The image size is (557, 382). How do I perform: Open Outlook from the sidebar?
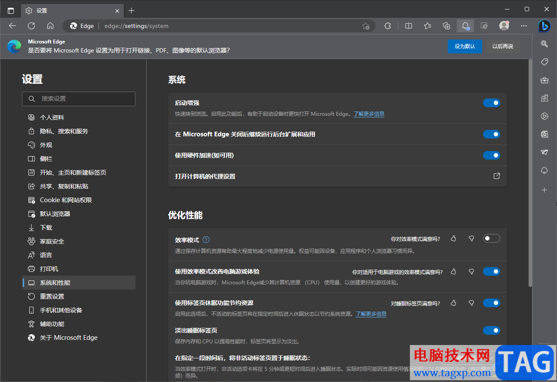coord(544,134)
